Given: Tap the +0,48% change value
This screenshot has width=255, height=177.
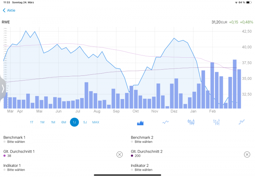Looking at the screenshot, I should pyautogui.click(x=247, y=22).
